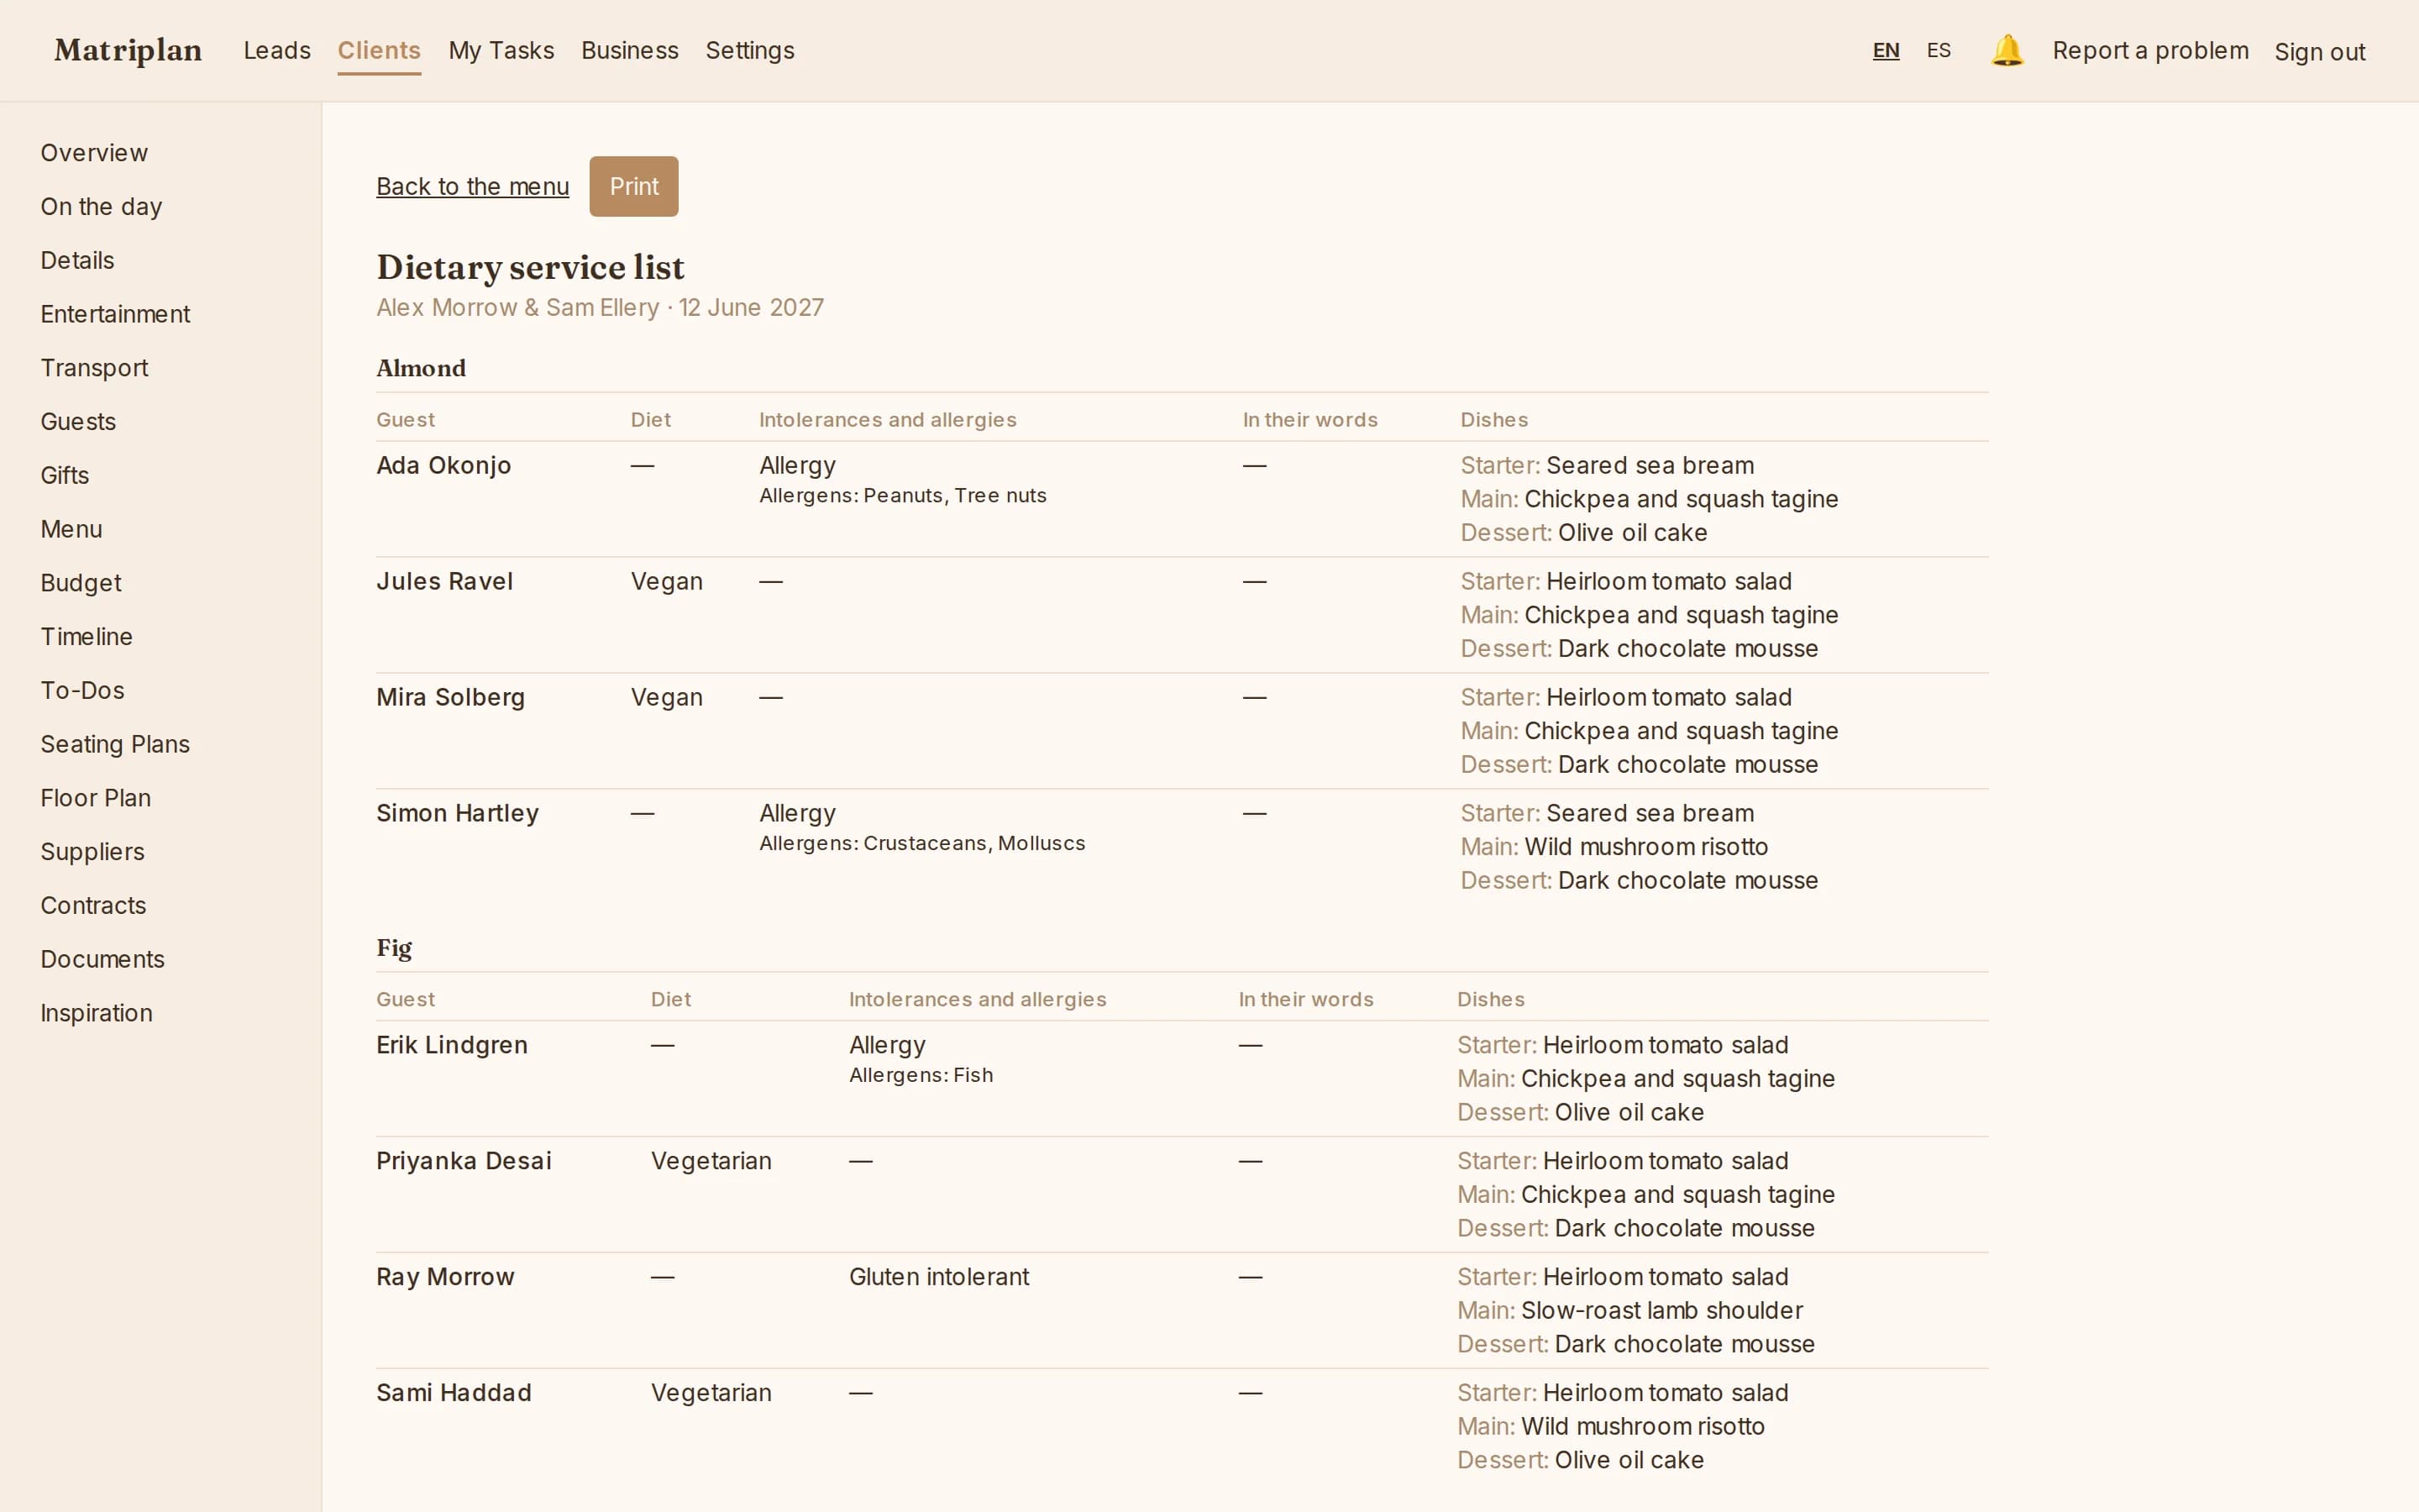The width and height of the screenshot is (2419, 1512).
Task: Open Settings in the top navigation
Action: pyautogui.click(x=750, y=50)
